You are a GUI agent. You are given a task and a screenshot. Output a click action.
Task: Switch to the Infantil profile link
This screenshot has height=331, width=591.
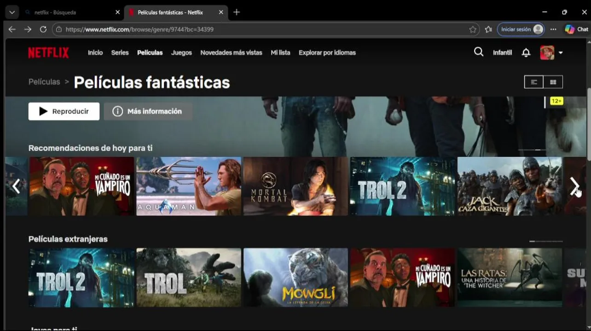(x=502, y=53)
